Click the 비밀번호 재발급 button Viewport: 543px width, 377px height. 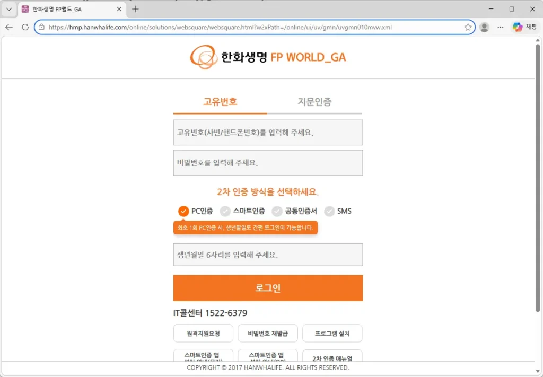coord(268,334)
